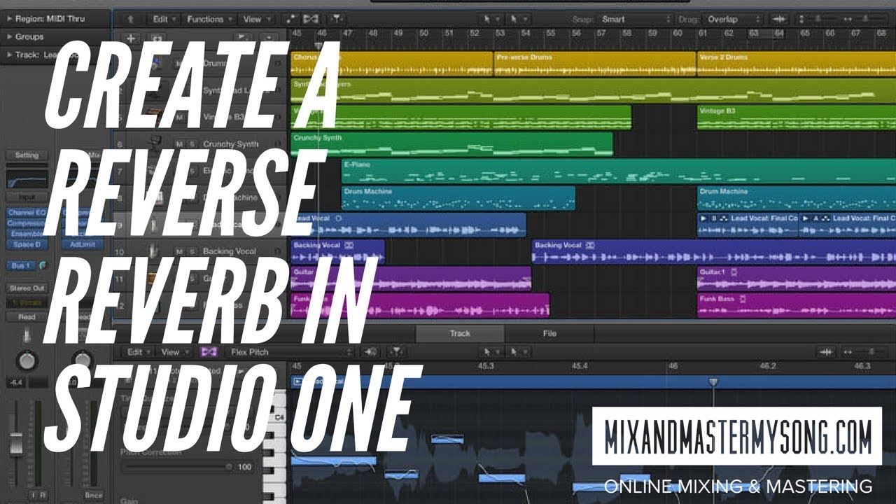This screenshot has width=896, height=504.
Task: Click the take folder icon on Funk Bass region at bar 61
Action: point(742,298)
